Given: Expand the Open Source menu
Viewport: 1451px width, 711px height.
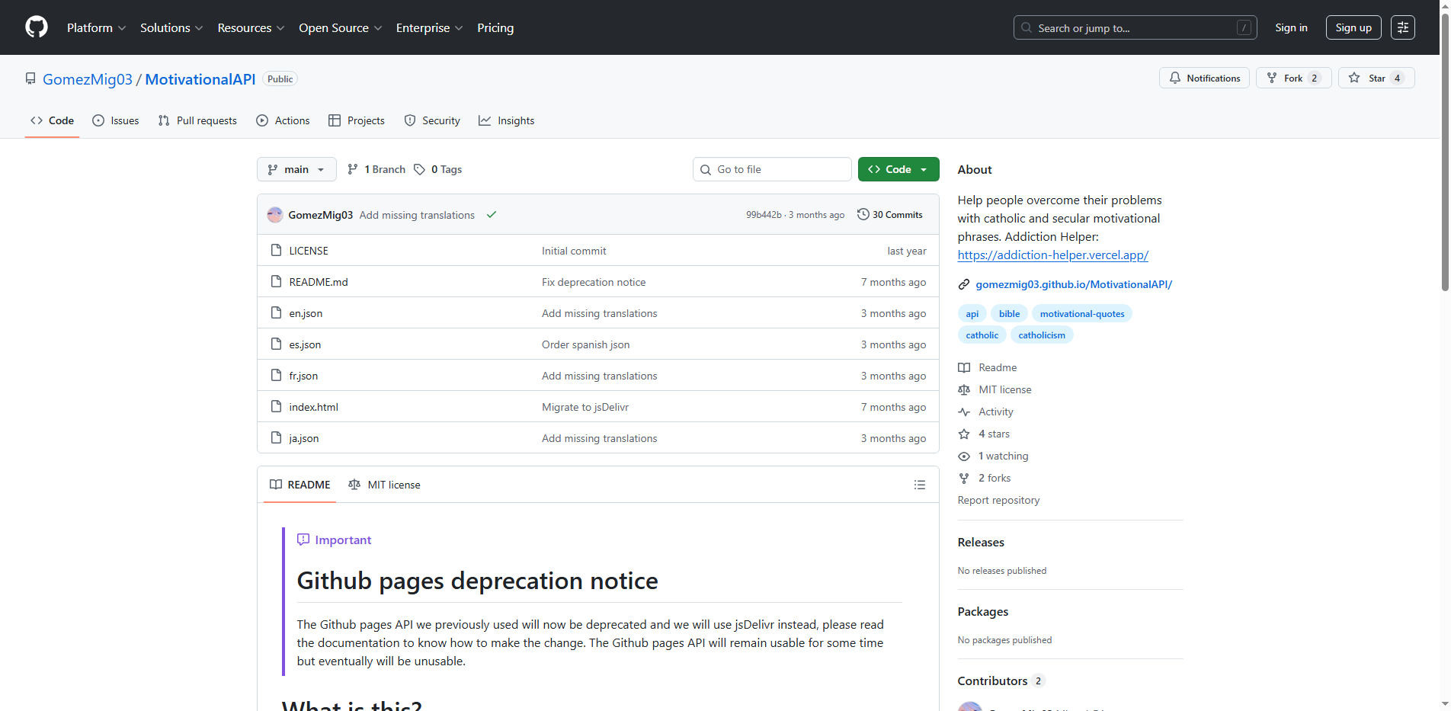Looking at the screenshot, I should click(340, 27).
